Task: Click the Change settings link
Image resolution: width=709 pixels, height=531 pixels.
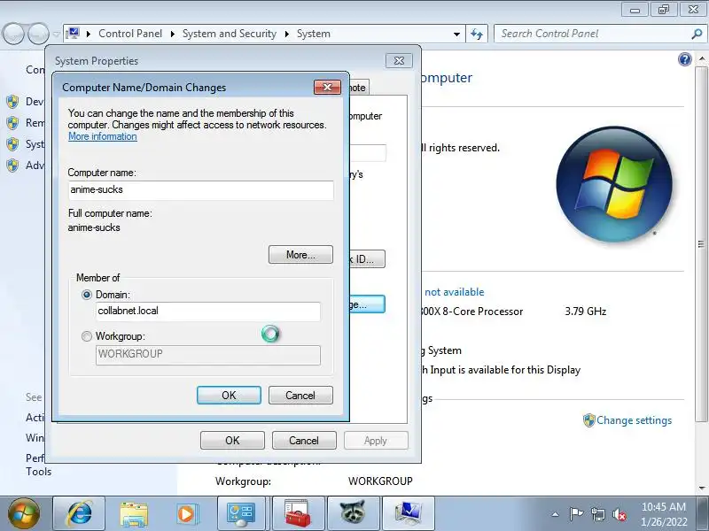Action: click(x=634, y=420)
